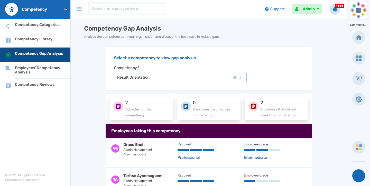This screenshot has height=186, width=370.
Task: Clear the Result Orientation selection
Action: [235, 77]
